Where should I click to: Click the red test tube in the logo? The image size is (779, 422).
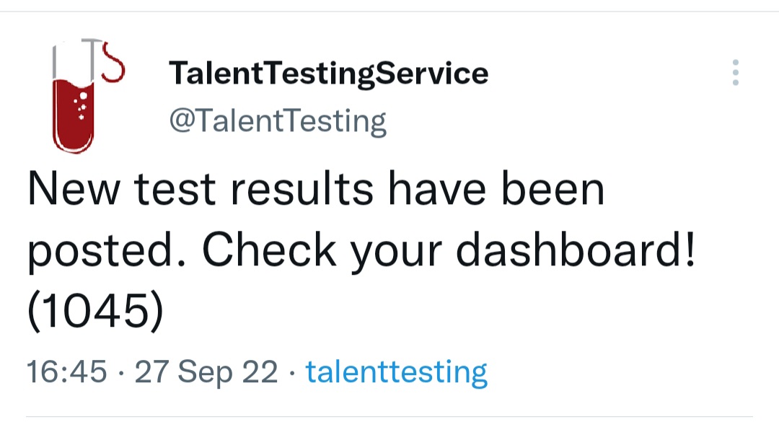click(73, 115)
